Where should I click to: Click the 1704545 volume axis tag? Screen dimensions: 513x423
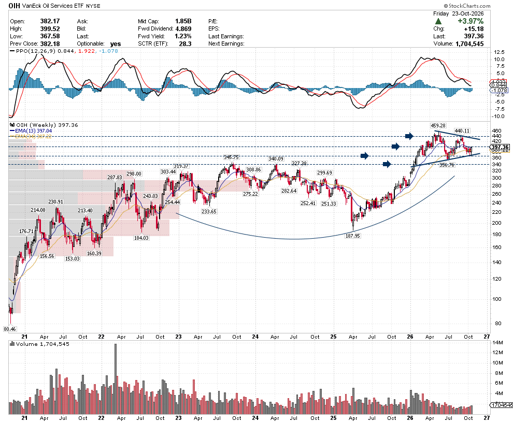point(502,405)
